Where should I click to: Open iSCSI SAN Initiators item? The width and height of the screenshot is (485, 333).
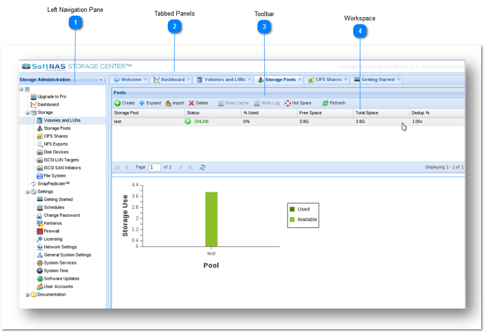click(x=59, y=168)
